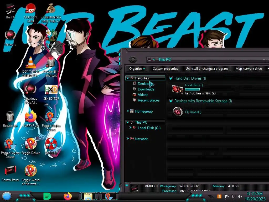Screen dimensions: 269x202
Task: Expand the Homegroup tree node
Action: tap(127, 111)
